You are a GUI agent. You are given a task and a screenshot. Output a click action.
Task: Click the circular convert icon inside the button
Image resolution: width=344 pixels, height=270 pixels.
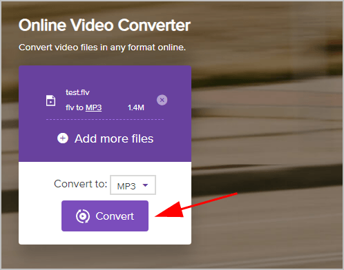83,216
